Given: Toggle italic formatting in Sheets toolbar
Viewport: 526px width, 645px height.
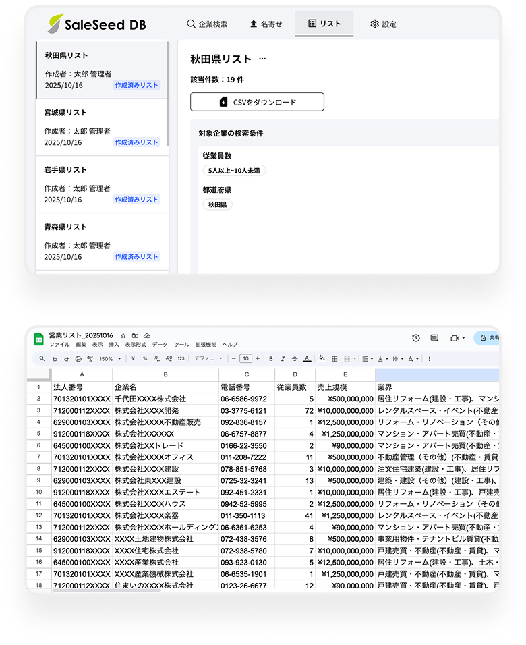Looking at the screenshot, I should pyautogui.click(x=283, y=359).
